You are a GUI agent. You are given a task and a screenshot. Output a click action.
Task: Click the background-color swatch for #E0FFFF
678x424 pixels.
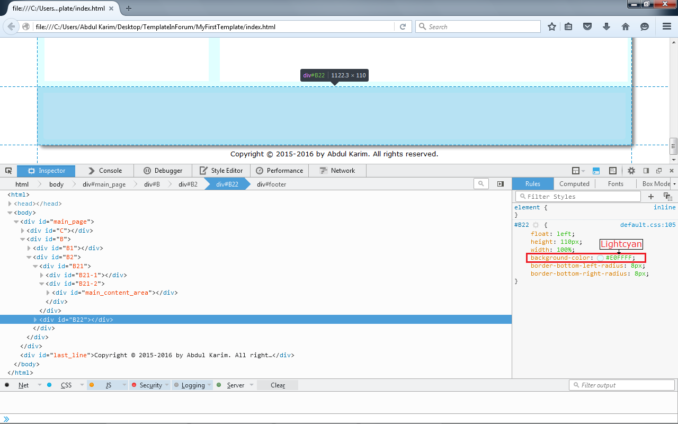click(600, 258)
